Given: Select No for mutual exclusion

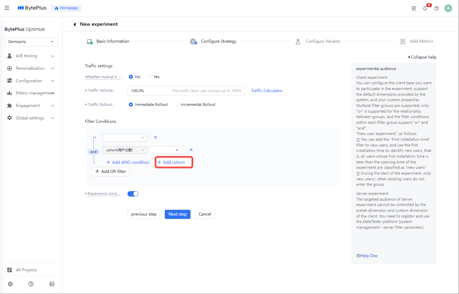Looking at the screenshot, I should 131,77.
